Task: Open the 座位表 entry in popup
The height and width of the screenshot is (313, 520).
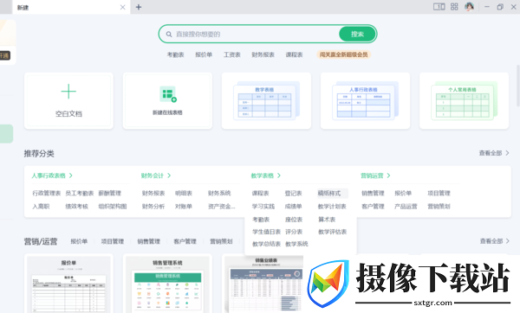Action: coord(294,220)
